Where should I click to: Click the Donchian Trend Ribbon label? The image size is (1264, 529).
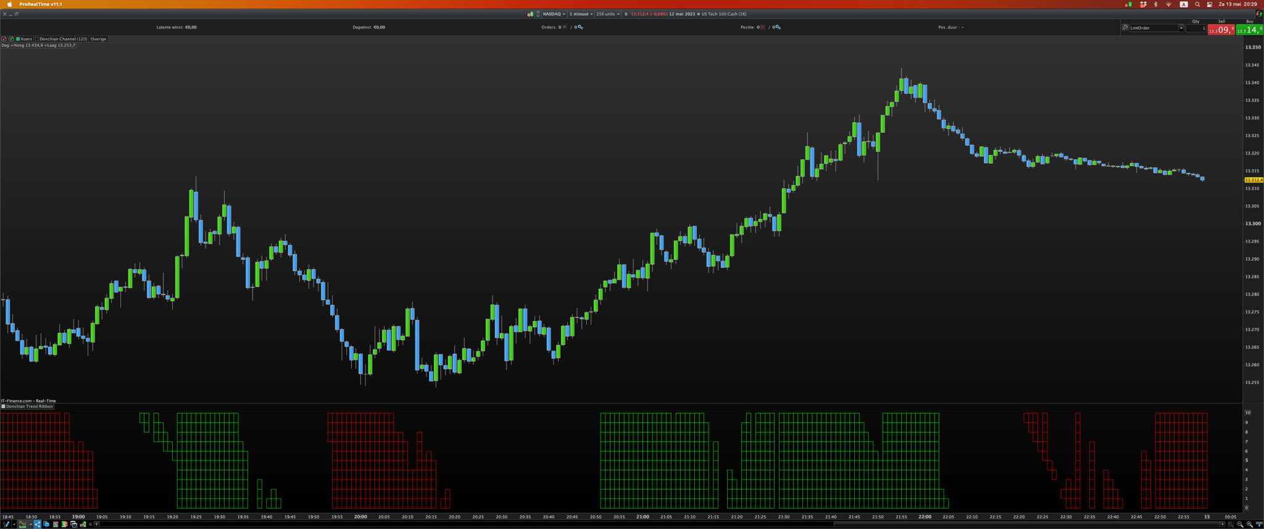30,407
